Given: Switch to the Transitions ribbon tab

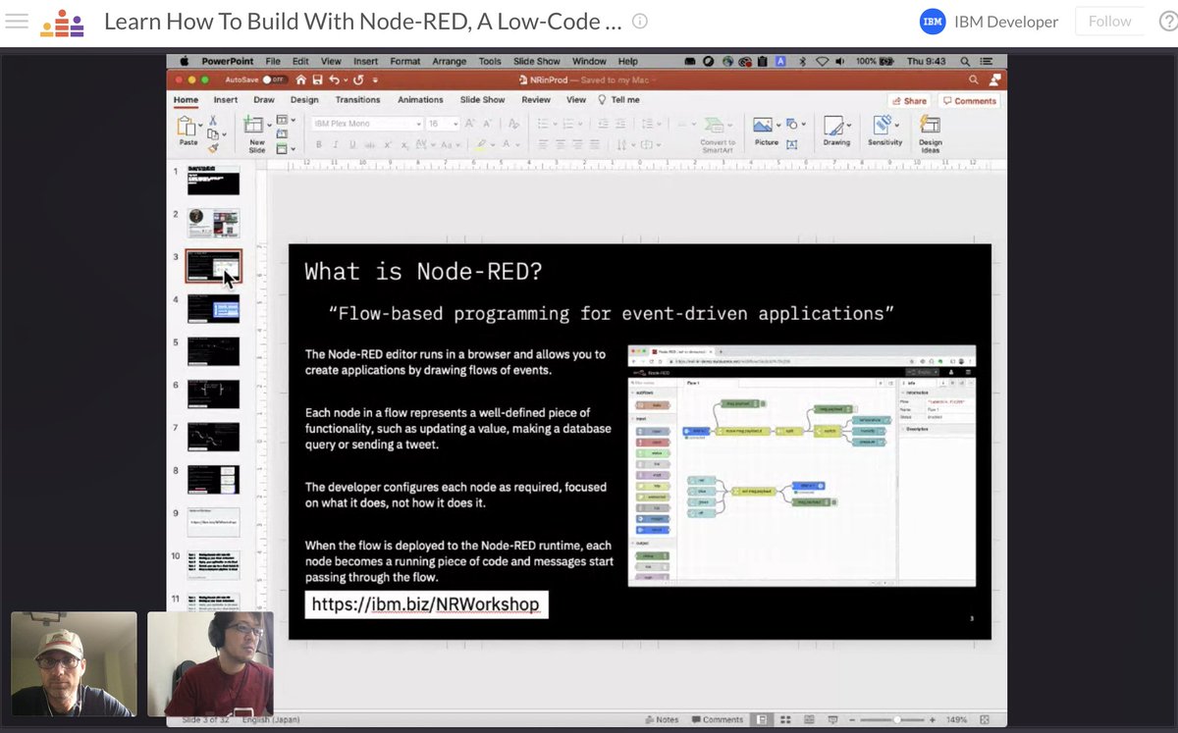Looking at the screenshot, I should pyautogui.click(x=358, y=99).
